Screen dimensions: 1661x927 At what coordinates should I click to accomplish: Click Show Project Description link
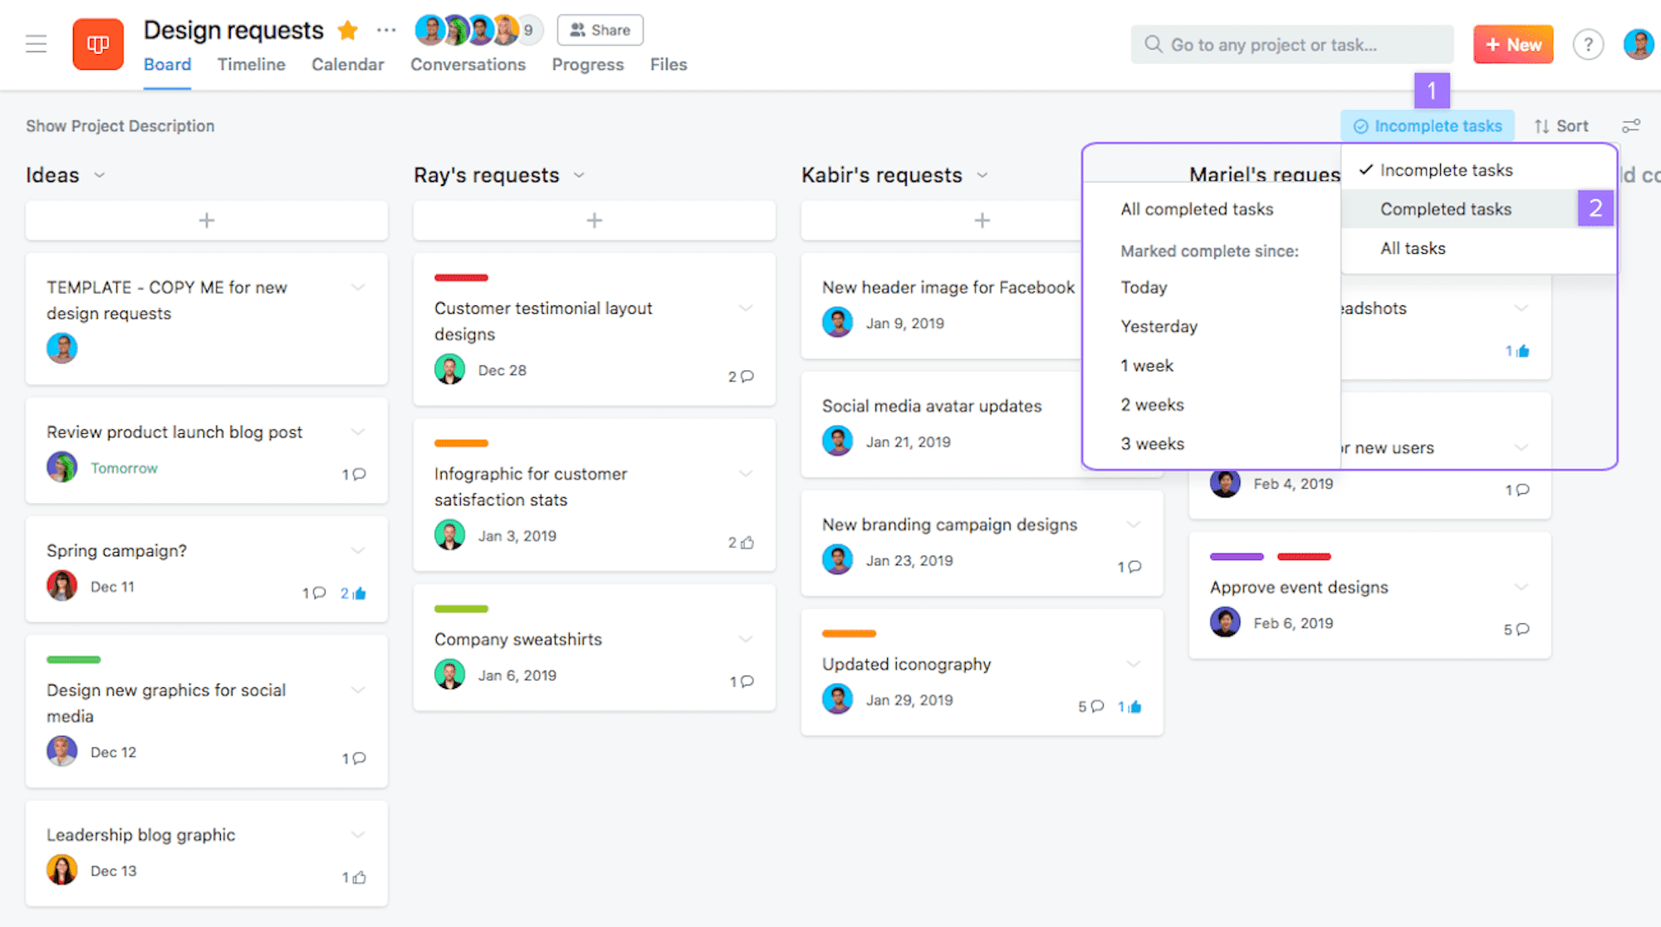coord(121,125)
